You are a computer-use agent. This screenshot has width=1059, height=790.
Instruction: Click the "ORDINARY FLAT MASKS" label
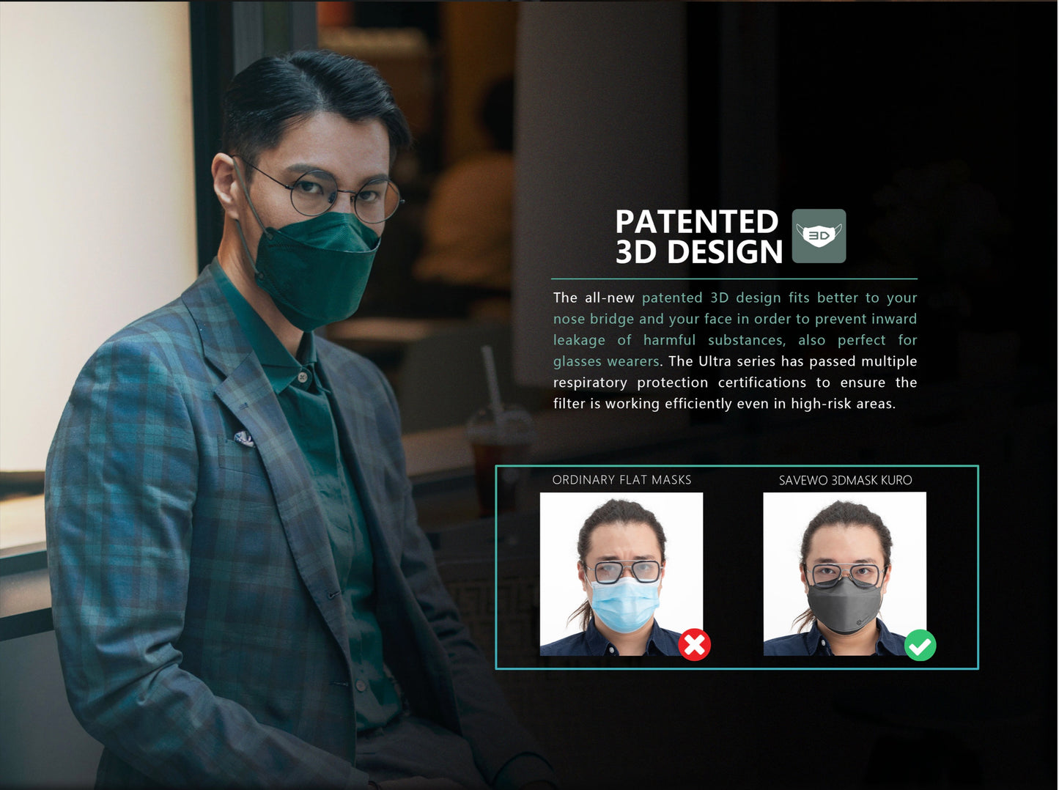pos(621,480)
